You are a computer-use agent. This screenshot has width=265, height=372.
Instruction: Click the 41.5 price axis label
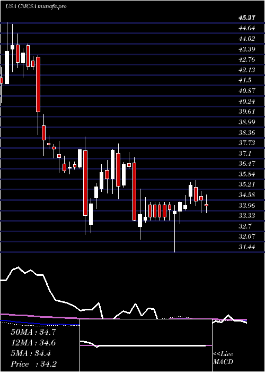click(245, 80)
